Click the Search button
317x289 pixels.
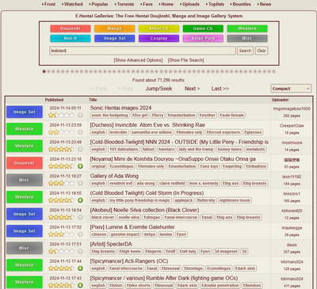pos(245,51)
